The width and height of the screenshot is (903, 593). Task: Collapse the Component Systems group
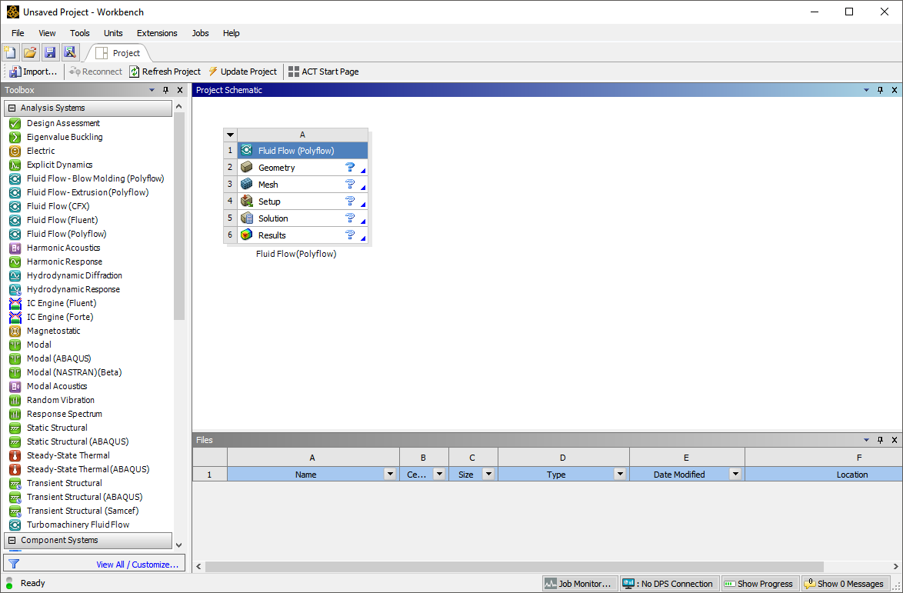point(12,540)
